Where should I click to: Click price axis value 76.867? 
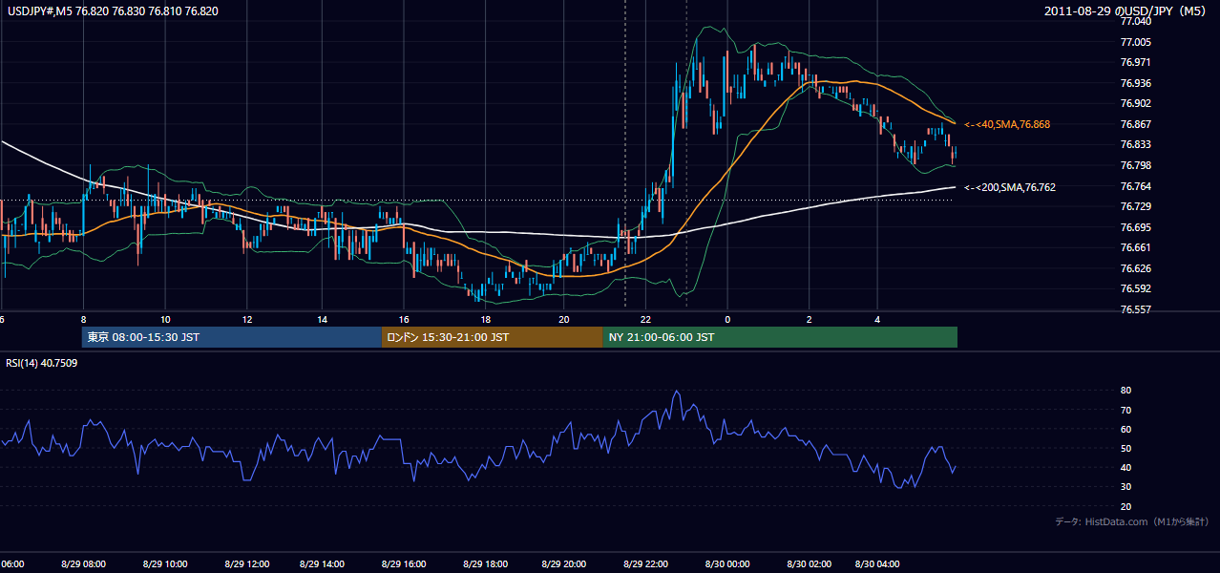pyautogui.click(x=1137, y=124)
